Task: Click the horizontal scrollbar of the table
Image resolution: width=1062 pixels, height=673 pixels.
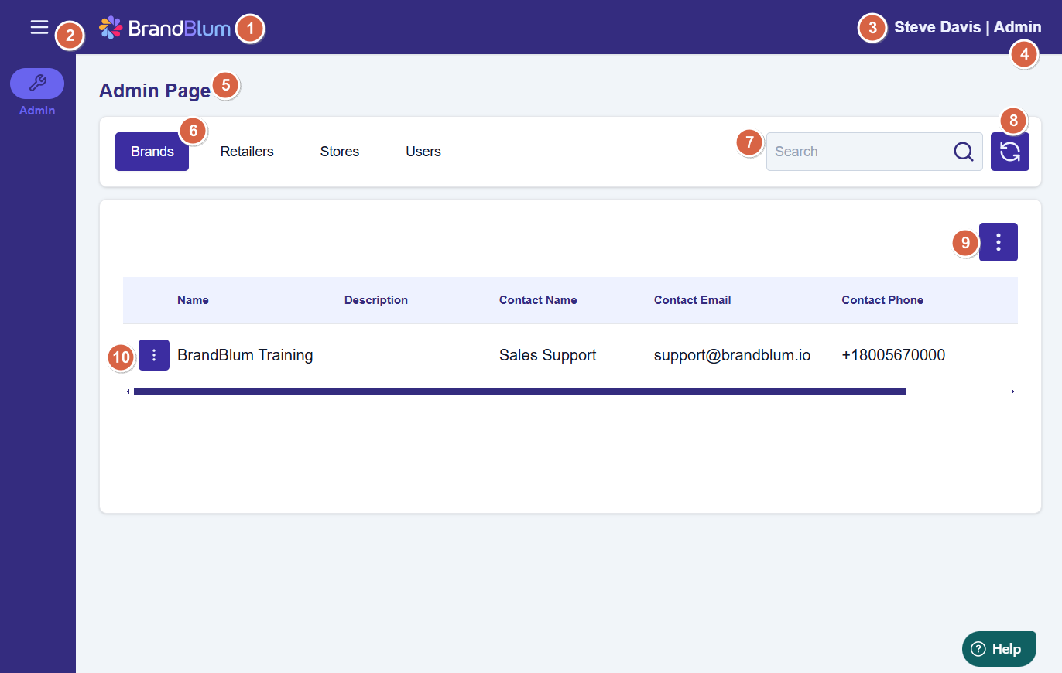Action: 519,391
